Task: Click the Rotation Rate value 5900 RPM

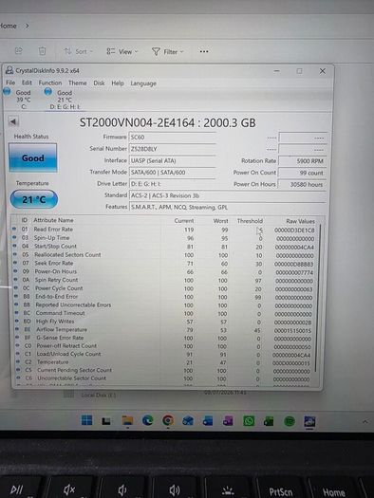Action: [302, 161]
